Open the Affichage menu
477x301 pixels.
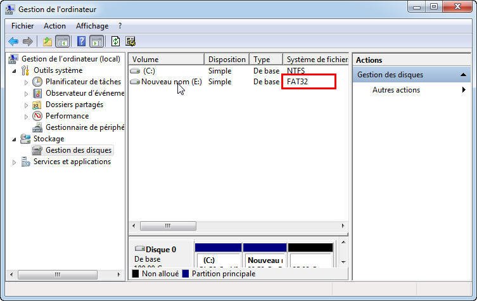(92, 26)
